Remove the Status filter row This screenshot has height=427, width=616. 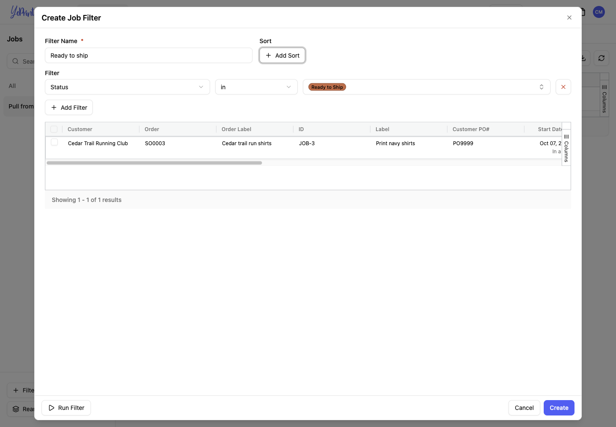pos(563,87)
